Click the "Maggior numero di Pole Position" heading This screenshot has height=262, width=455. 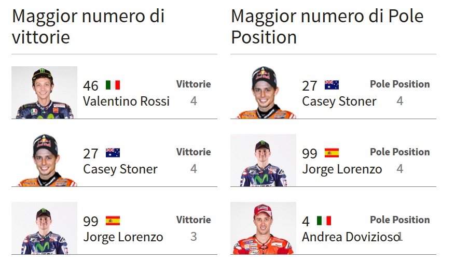[x=327, y=26]
